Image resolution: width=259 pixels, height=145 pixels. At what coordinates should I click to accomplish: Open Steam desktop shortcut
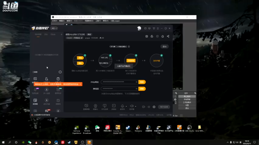(128, 129)
